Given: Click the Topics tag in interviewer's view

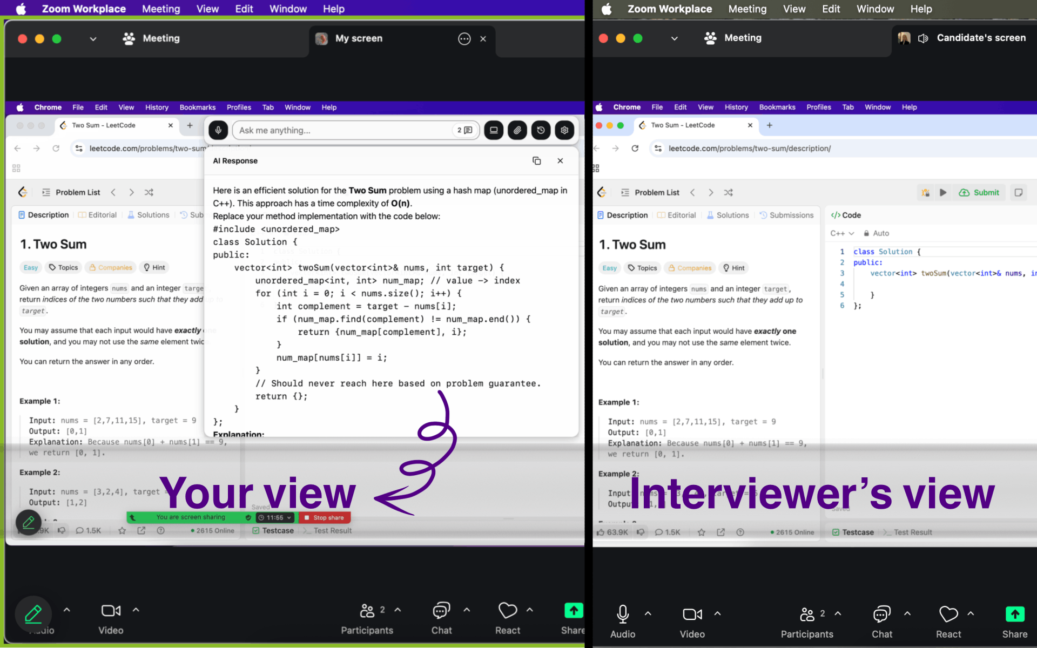Looking at the screenshot, I should [x=642, y=268].
